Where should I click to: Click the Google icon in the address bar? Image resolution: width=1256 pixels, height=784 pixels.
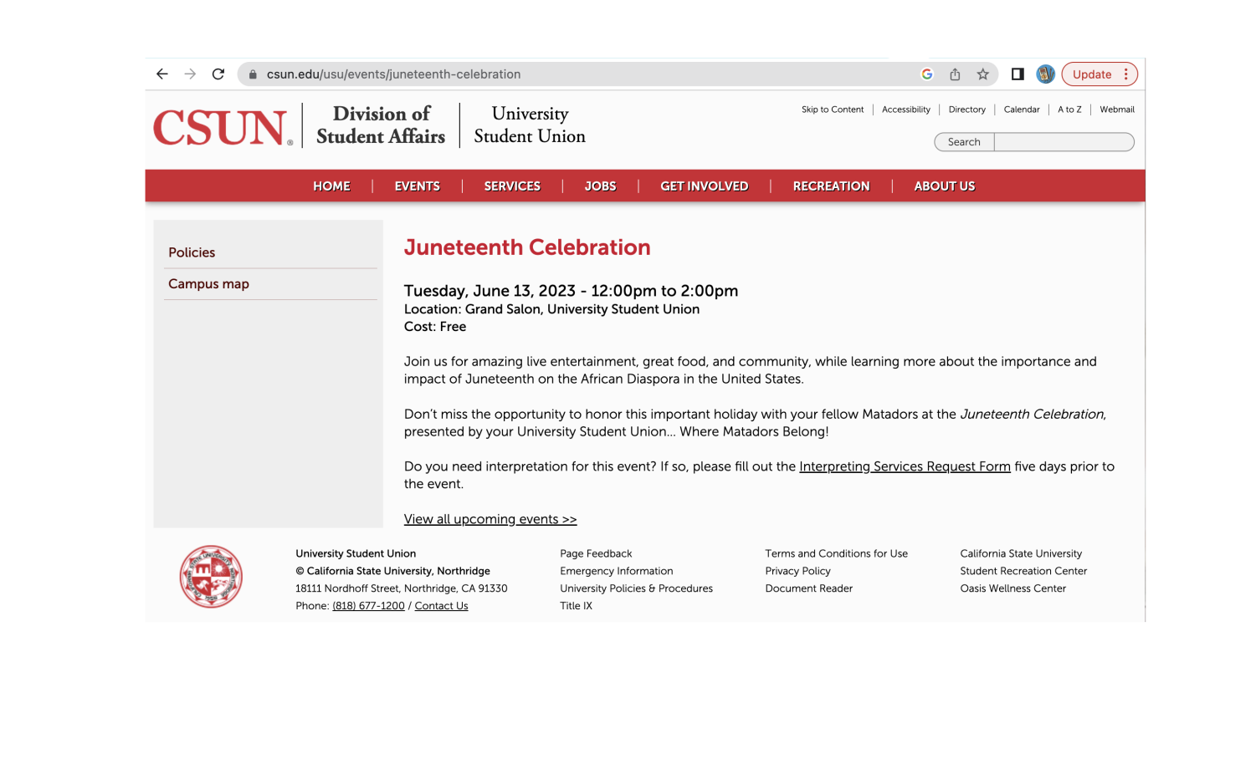[926, 74]
